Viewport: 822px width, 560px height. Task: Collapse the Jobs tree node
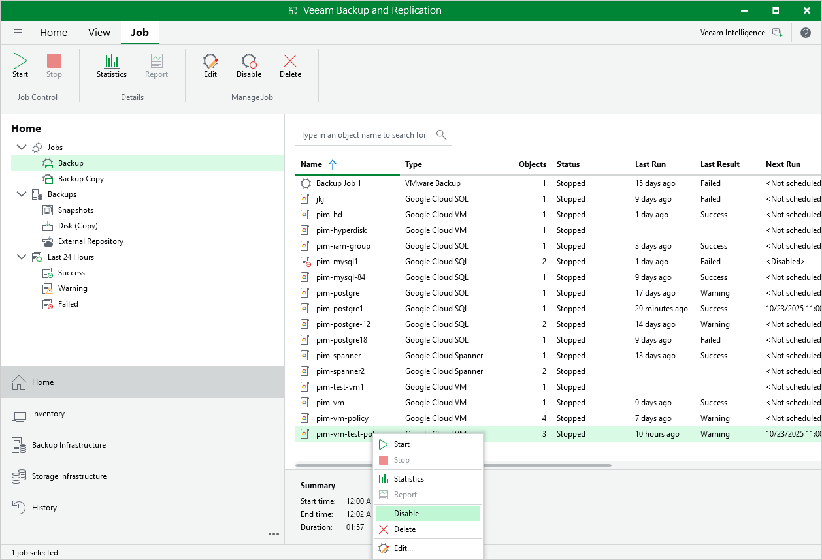tap(22, 148)
